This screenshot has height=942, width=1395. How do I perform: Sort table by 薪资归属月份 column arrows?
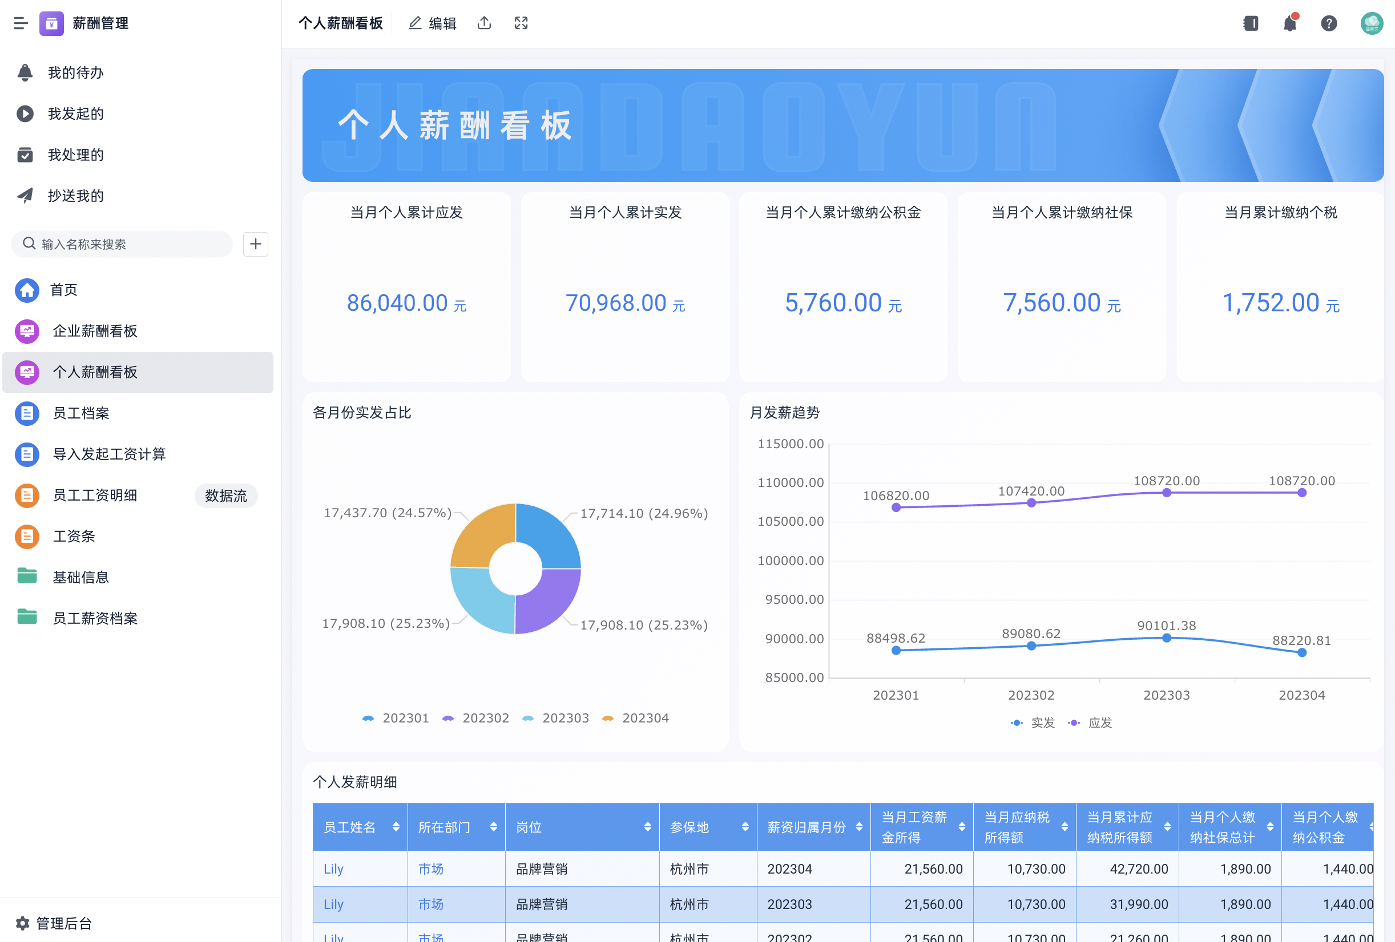click(x=859, y=827)
